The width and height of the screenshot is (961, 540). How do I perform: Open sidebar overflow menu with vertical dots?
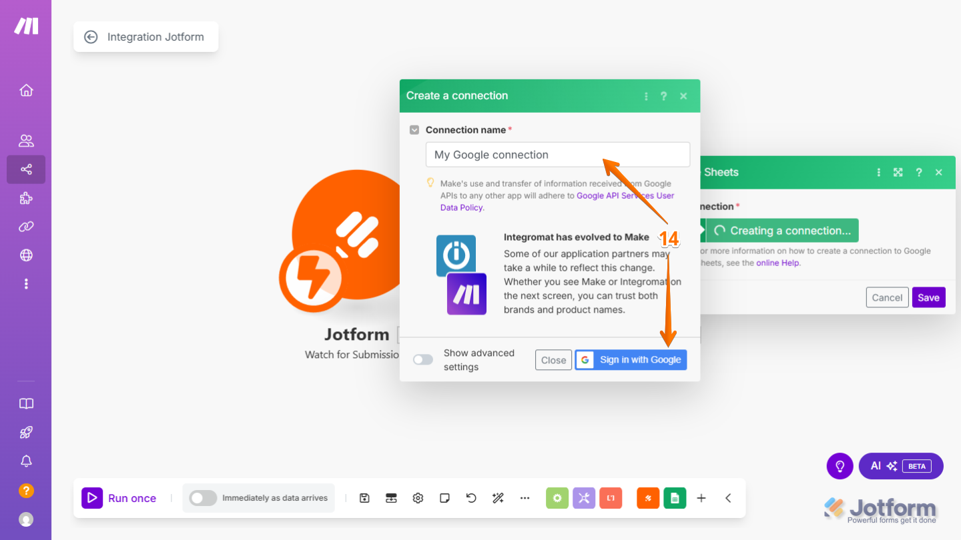pyautogui.click(x=26, y=283)
